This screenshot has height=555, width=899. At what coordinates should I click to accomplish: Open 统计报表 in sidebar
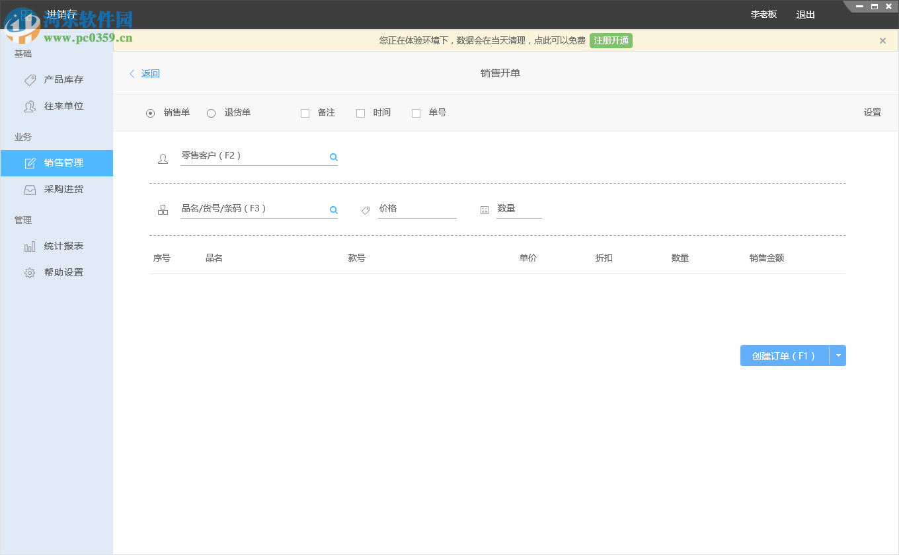point(57,246)
